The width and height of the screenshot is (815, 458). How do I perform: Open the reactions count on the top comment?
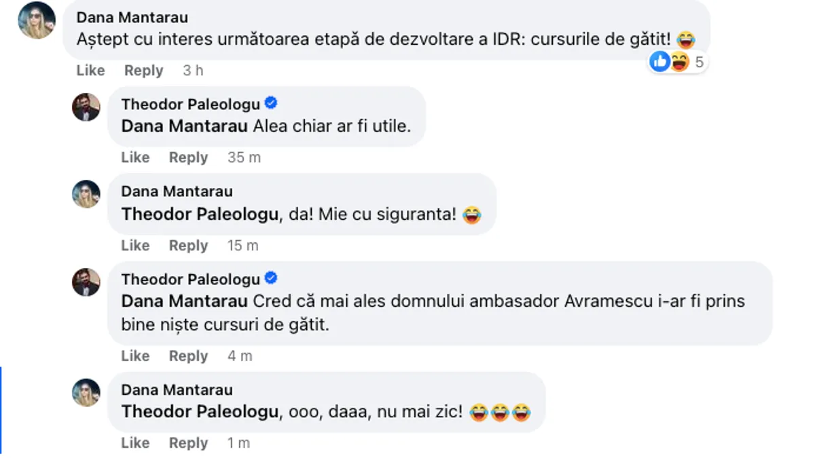678,62
